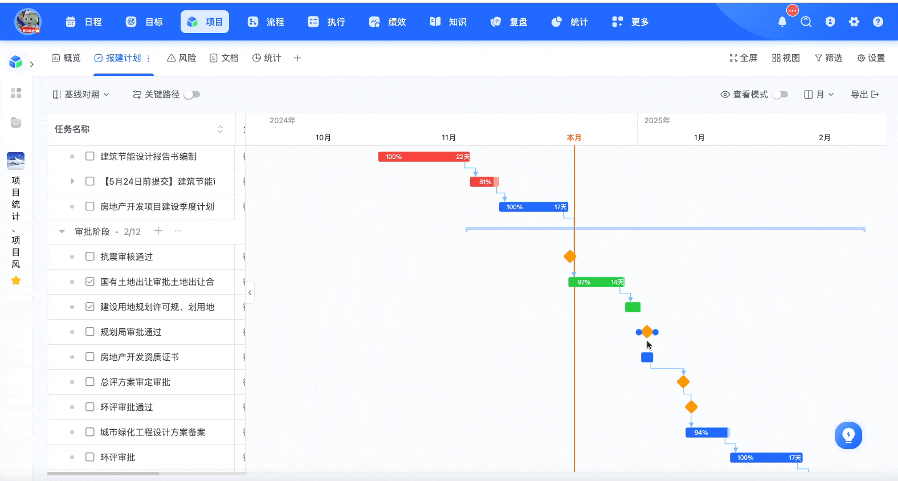This screenshot has width=898, height=481.
Task: Open the grid apps icon in sidebar
Action: pyautogui.click(x=16, y=93)
